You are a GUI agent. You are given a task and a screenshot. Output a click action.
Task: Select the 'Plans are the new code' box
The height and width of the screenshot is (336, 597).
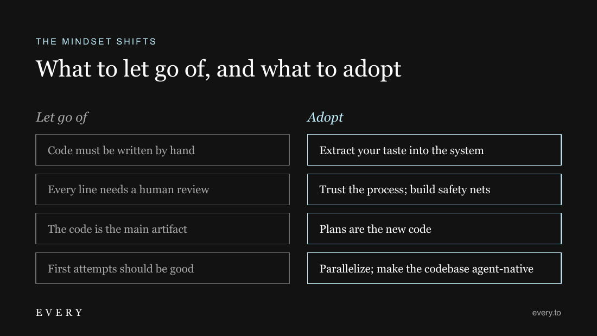tap(434, 229)
